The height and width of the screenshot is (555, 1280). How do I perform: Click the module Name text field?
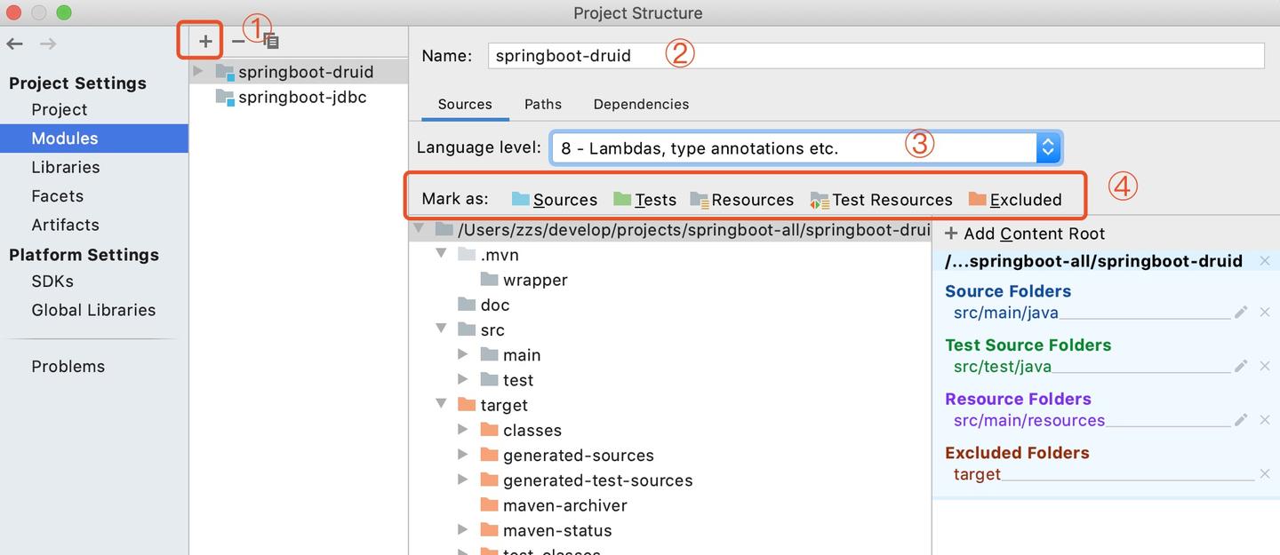876,55
